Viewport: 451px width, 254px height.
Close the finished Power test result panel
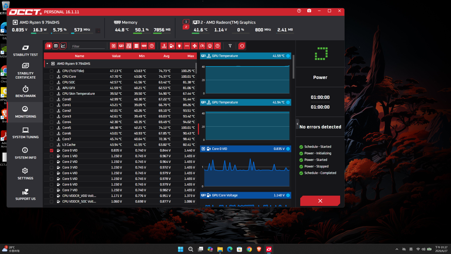pos(320,201)
